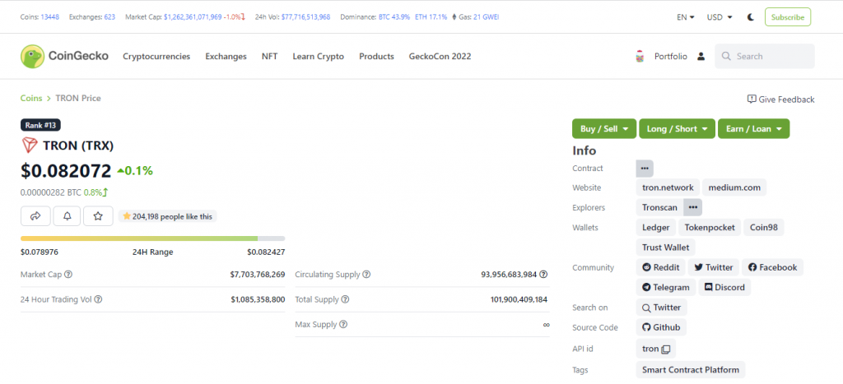Click the CoinGecko gecko logo
Screen dimensions: 843x384
(32, 57)
